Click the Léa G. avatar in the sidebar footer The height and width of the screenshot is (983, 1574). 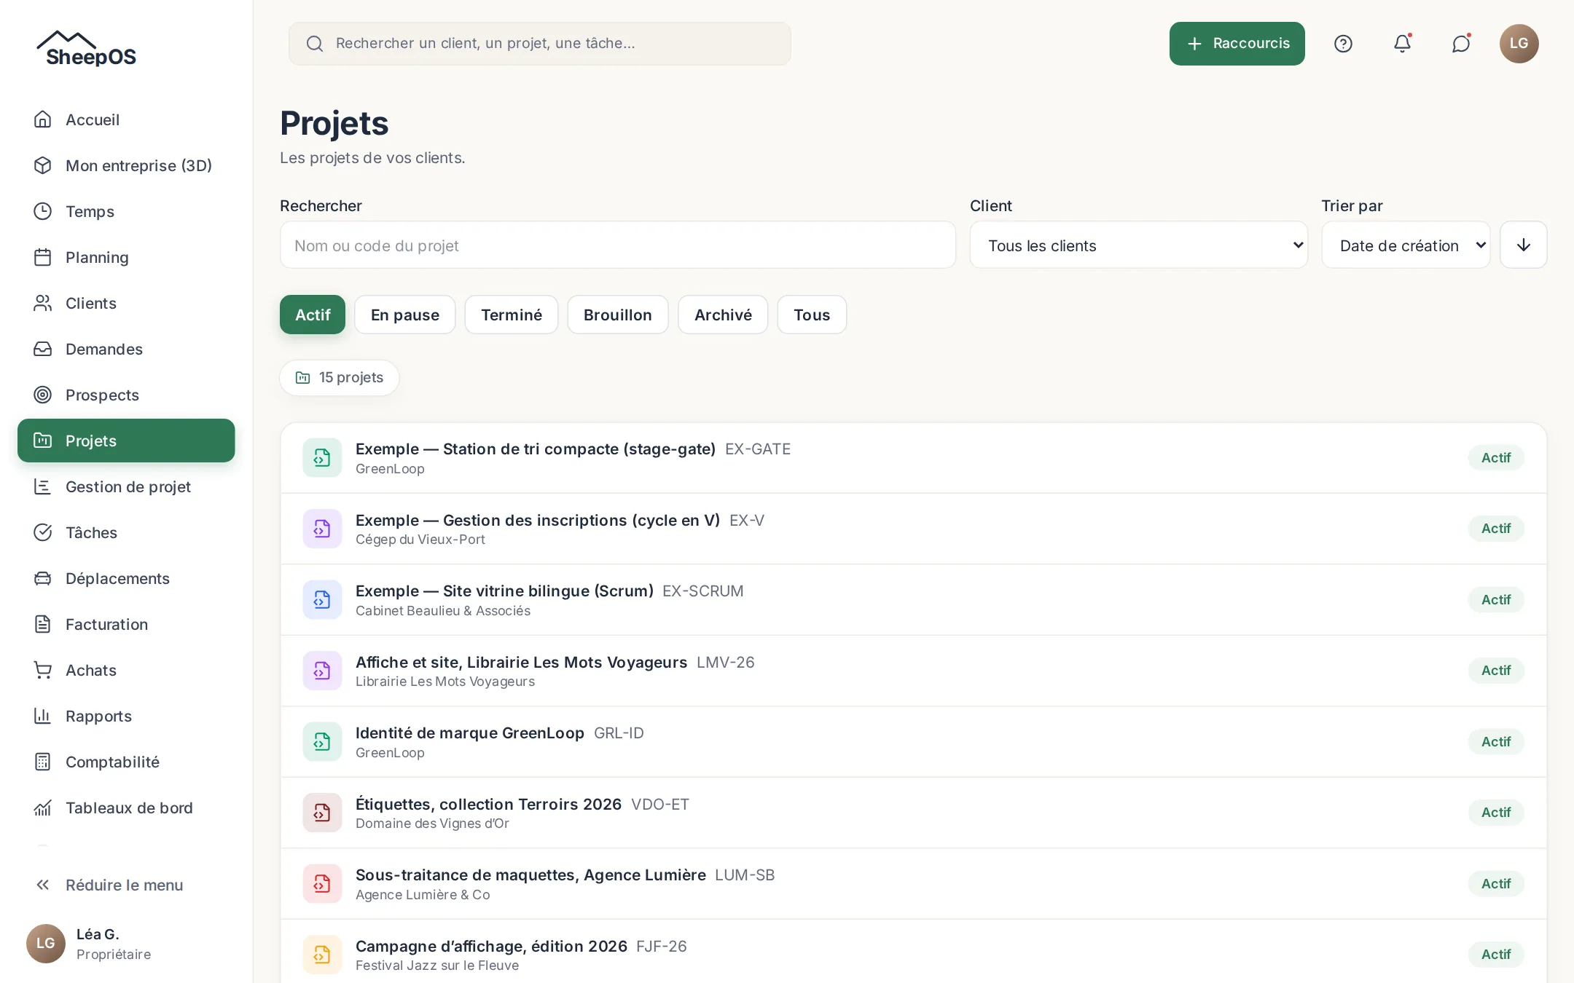pyautogui.click(x=46, y=944)
